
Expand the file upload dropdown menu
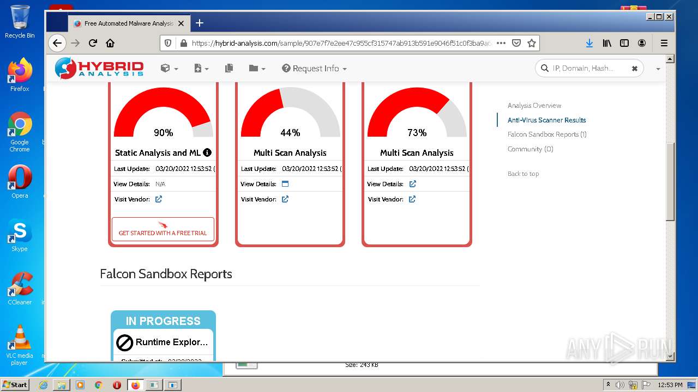[x=201, y=69]
